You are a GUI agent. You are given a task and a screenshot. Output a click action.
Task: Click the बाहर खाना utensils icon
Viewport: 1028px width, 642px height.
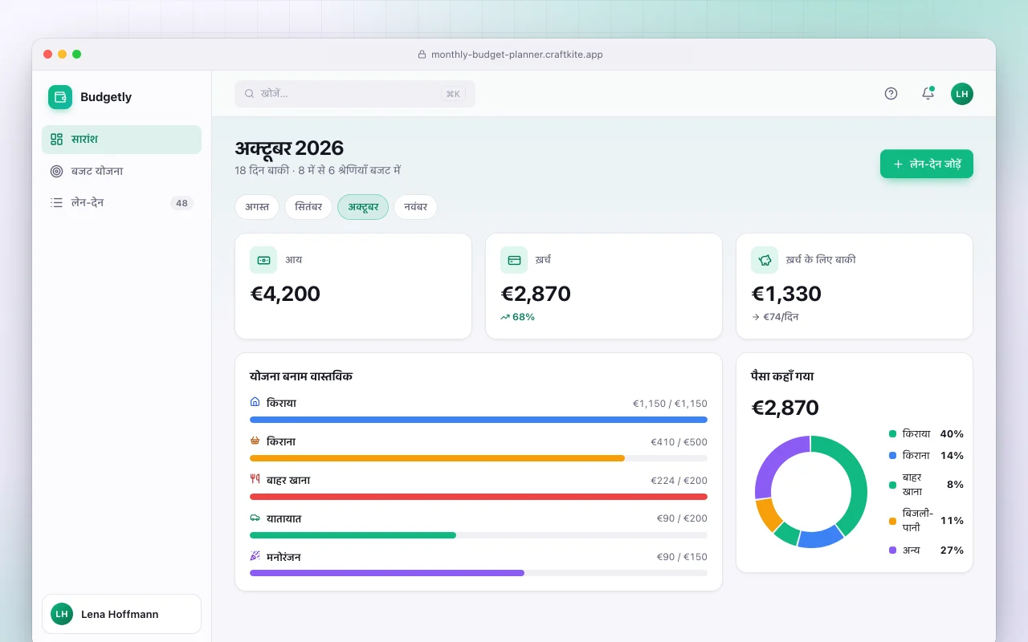click(x=255, y=479)
